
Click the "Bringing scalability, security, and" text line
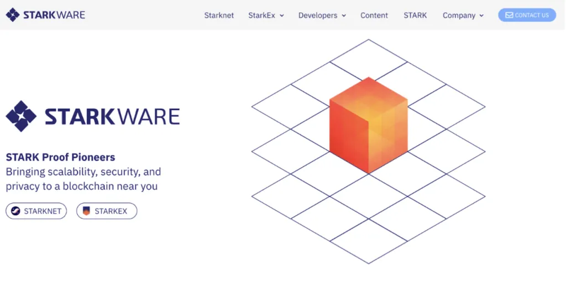(x=83, y=172)
